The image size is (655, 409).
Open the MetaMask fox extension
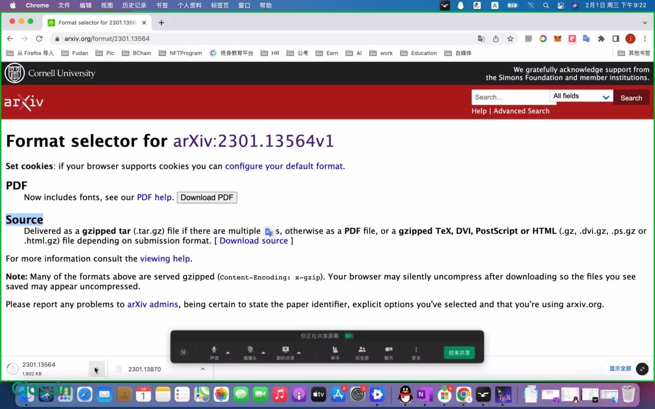[x=558, y=39]
